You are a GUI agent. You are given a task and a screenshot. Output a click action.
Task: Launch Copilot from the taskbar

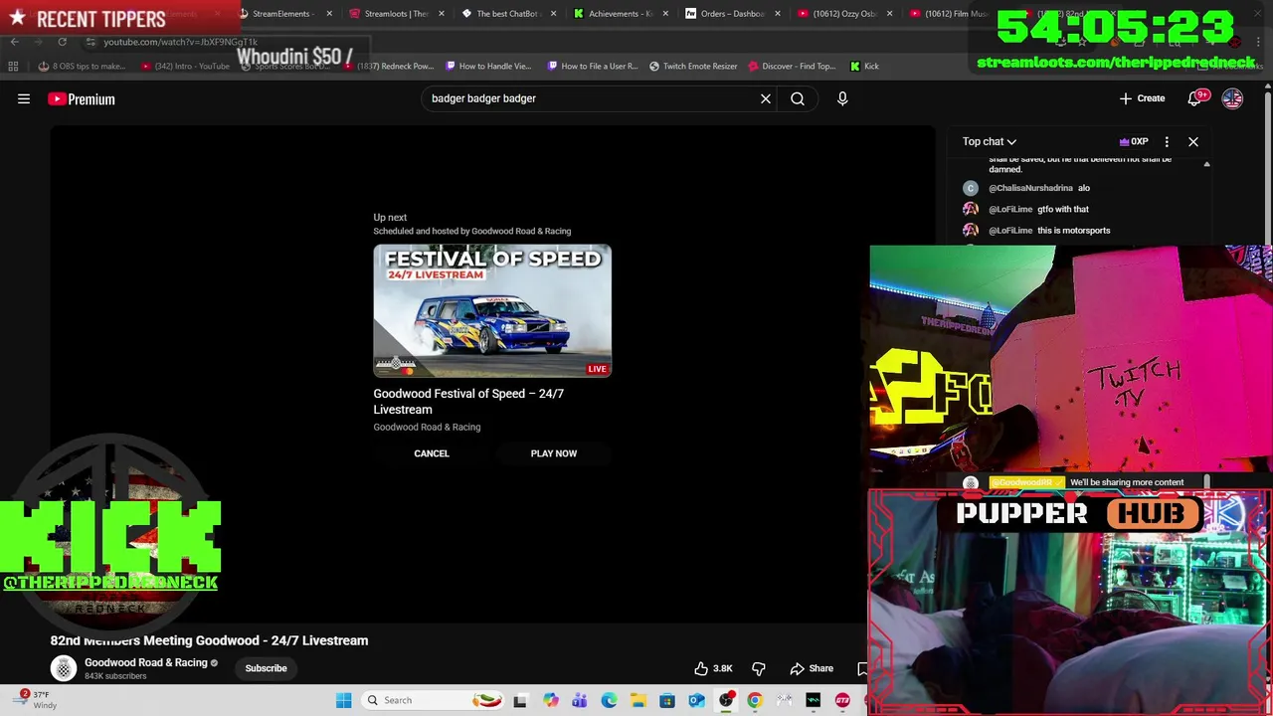pos(550,700)
